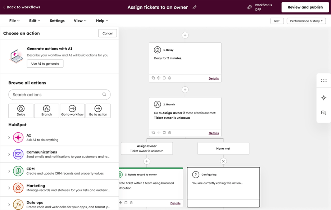The height and width of the screenshot is (210, 331).
Task: Click the Review and publish button
Action: click(x=305, y=7)
